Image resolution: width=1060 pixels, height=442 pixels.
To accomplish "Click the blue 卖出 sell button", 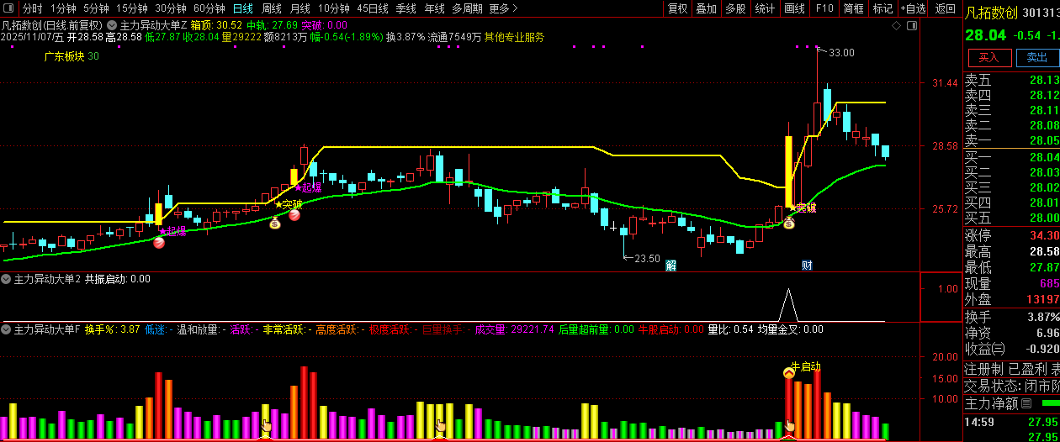I will coord(1037,58).
